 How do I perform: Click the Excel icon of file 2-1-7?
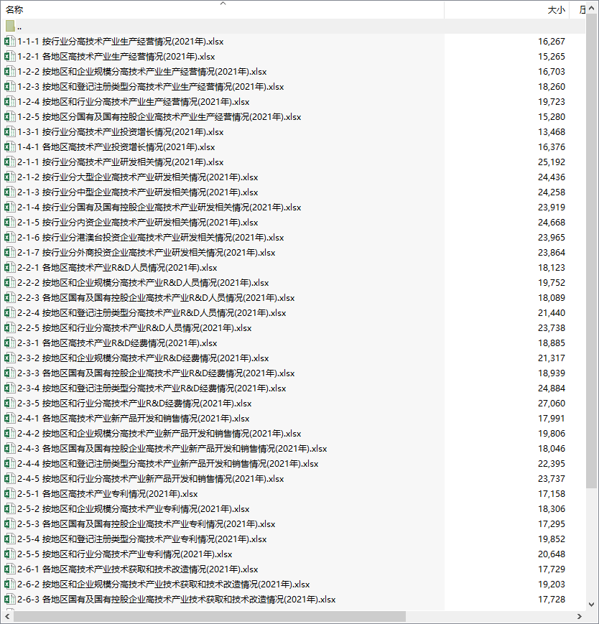pyautogui.click(x=9, y=253)
